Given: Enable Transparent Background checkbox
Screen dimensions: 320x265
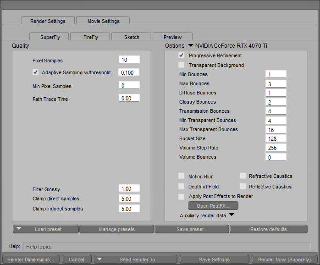Looking at the screenshot, I should click(182, 65).
